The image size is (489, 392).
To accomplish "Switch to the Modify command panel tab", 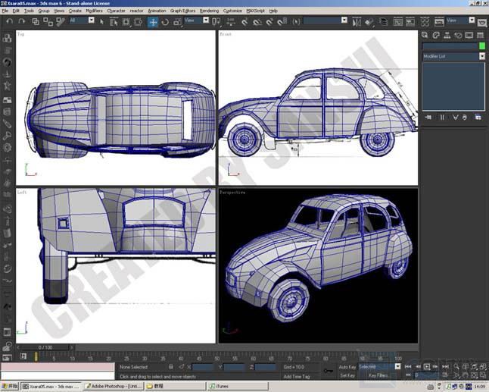I will pos(436,35).
